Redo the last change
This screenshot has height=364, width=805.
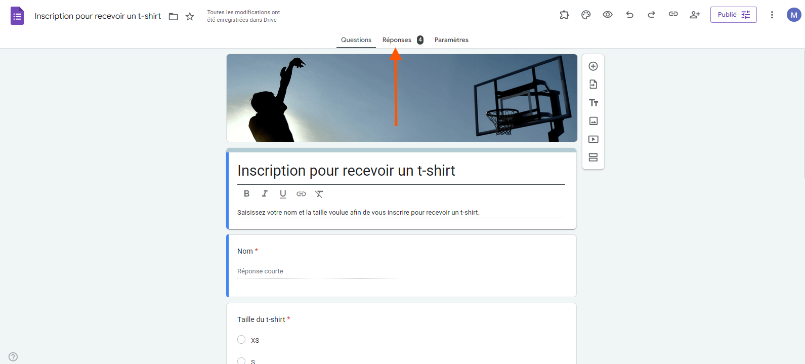click(x=651, y=15)
